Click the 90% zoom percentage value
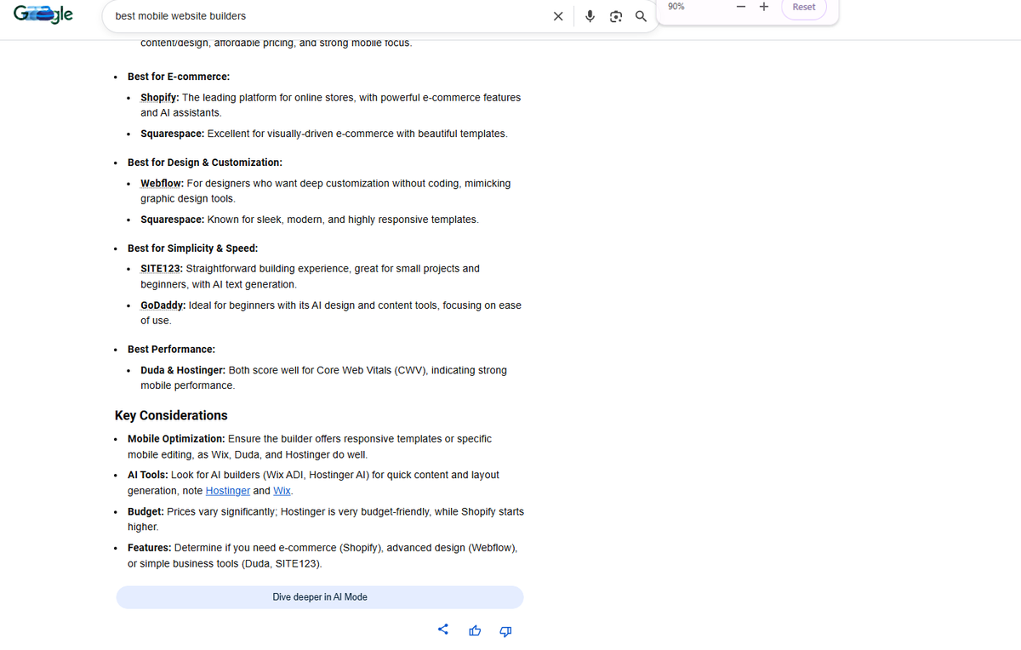Viewport: 1021px width, 650px height. (676, 7)
